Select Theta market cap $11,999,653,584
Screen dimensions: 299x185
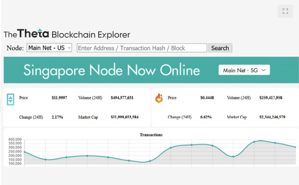tap(124, 117)
